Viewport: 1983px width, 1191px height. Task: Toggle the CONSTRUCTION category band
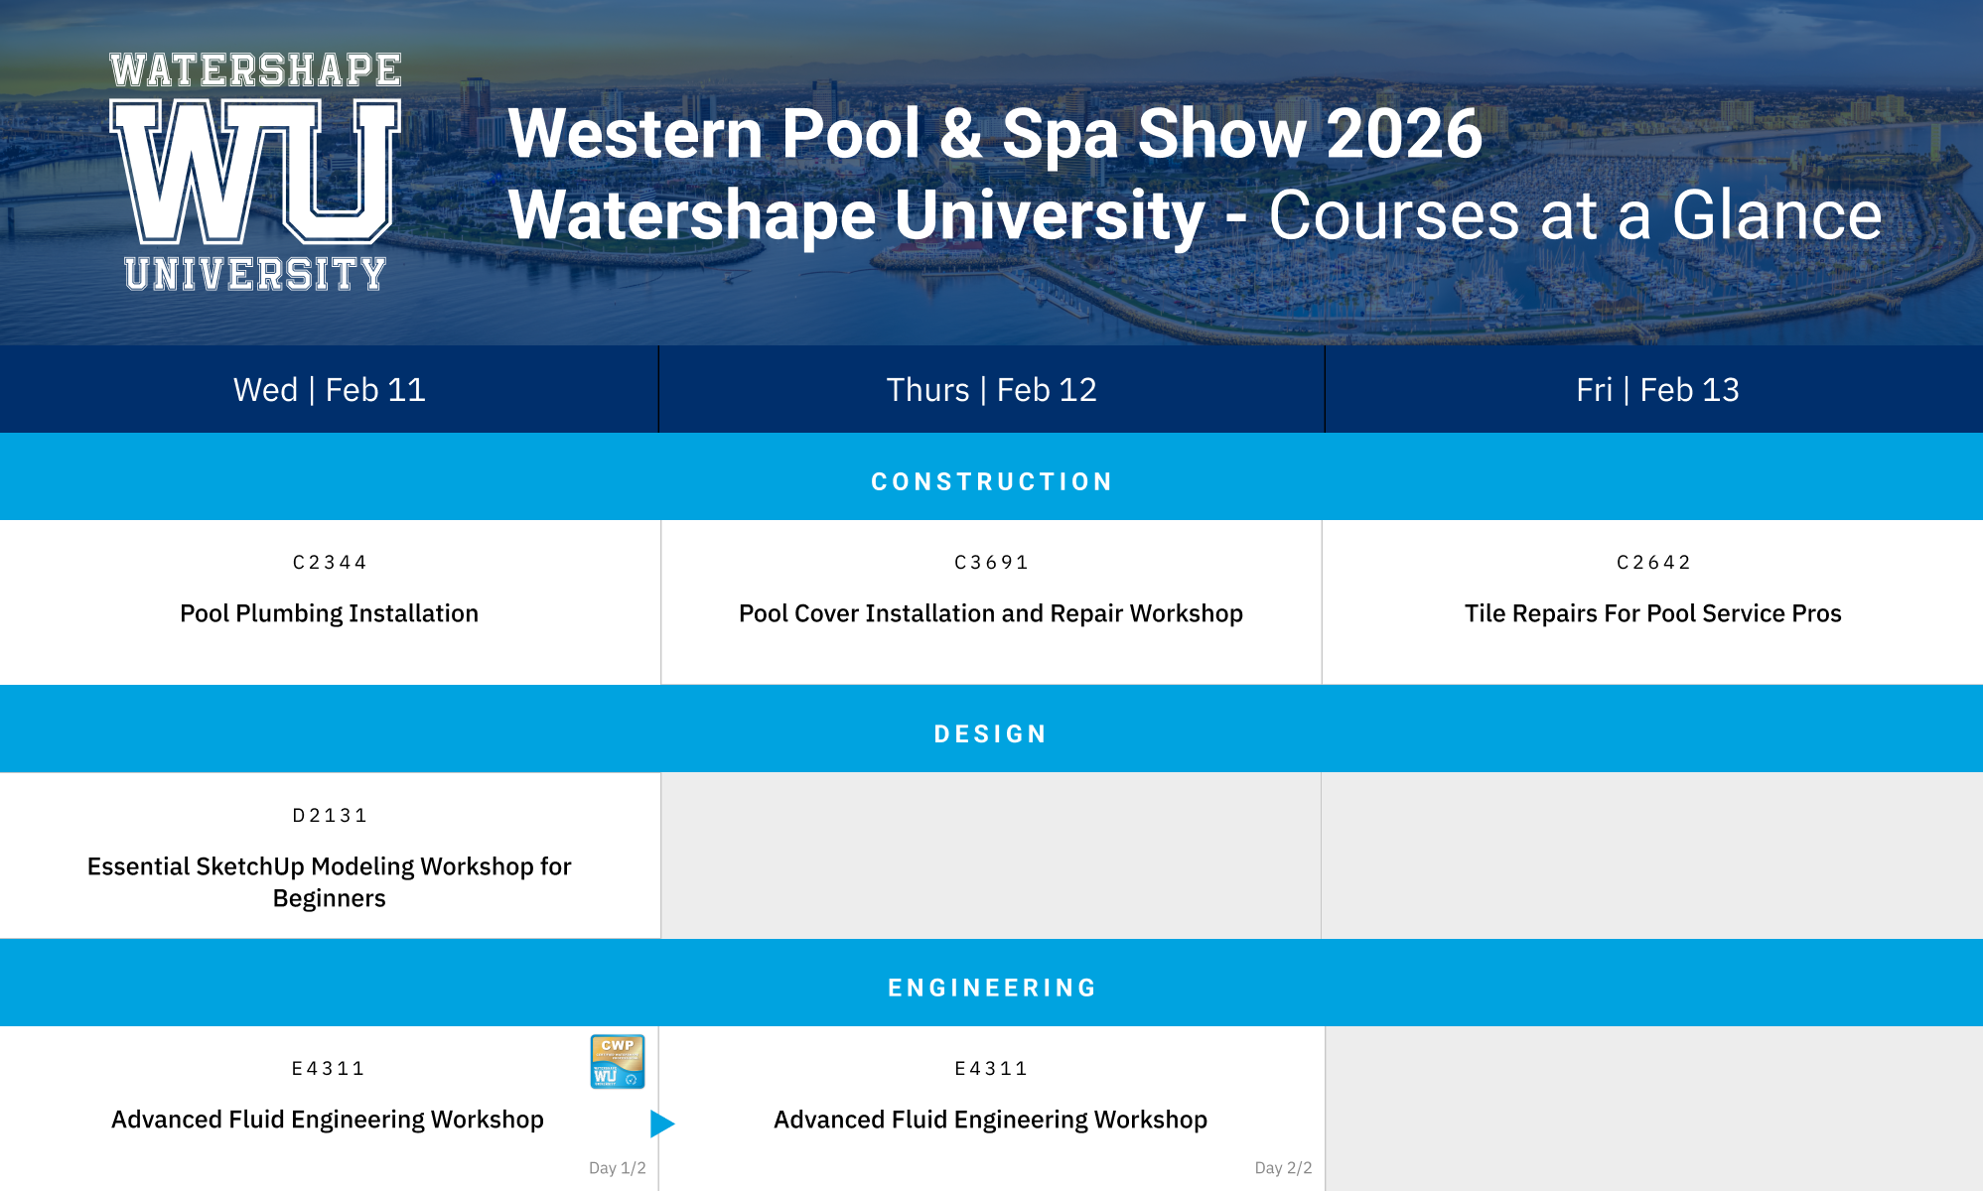click(x=991, y=481)
